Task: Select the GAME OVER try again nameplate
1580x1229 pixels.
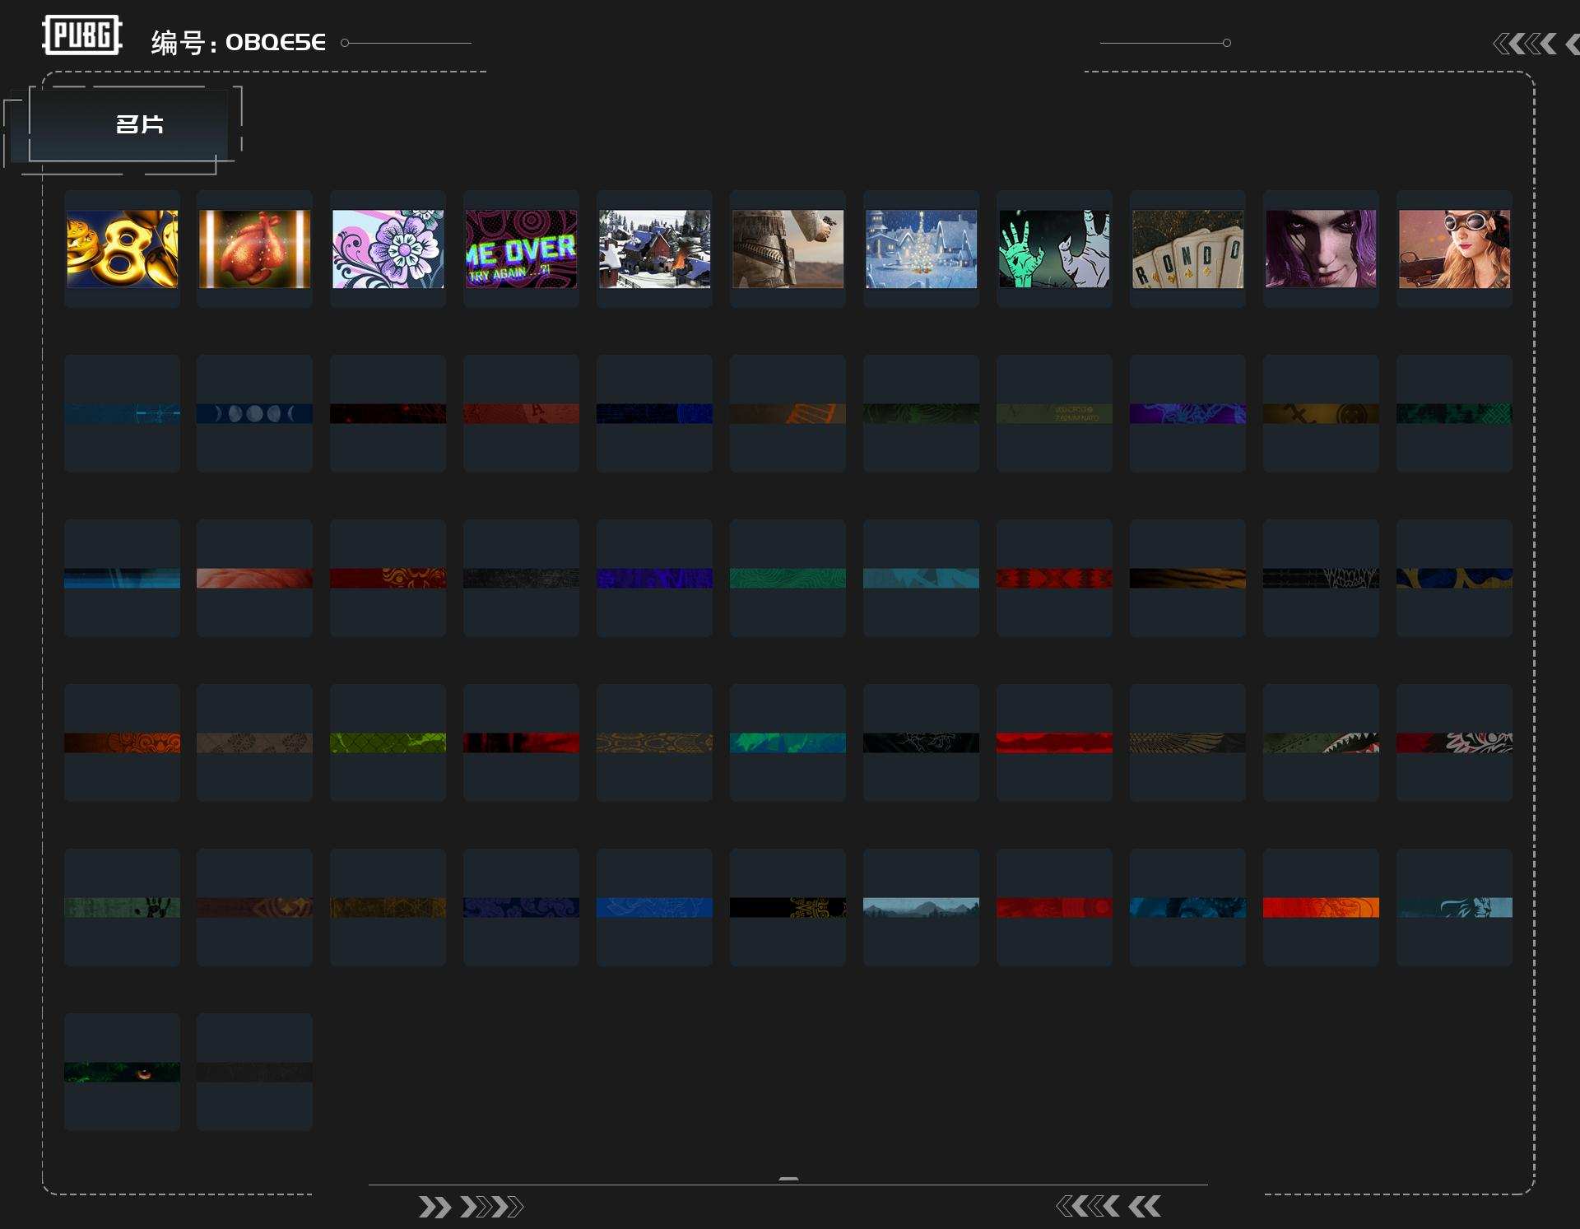Action: [521, 249]
